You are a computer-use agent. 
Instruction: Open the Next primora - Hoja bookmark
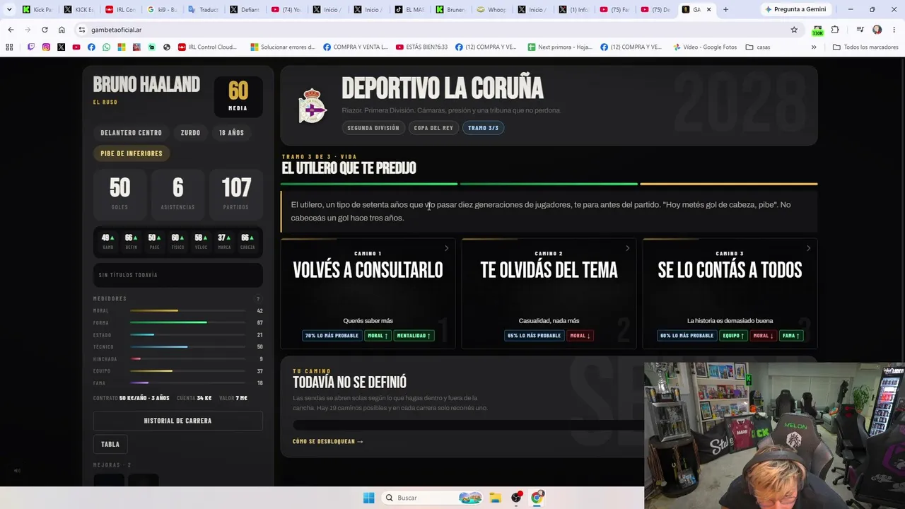pos(559,47)
